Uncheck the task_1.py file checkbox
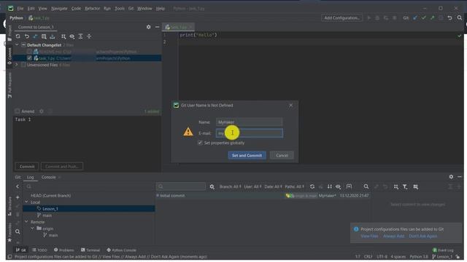Screen dimensions: 467x262 (x=29, y=58)
